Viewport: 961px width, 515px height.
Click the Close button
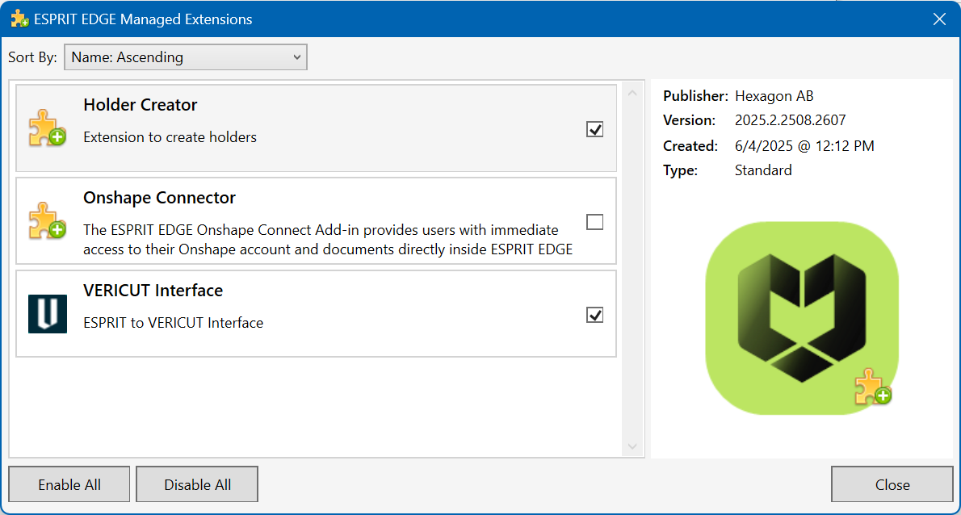[x=892, y=484]
